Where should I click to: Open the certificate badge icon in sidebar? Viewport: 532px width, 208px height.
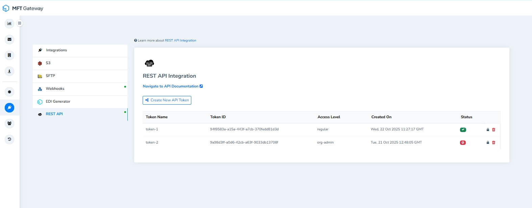tap(9, 92)
